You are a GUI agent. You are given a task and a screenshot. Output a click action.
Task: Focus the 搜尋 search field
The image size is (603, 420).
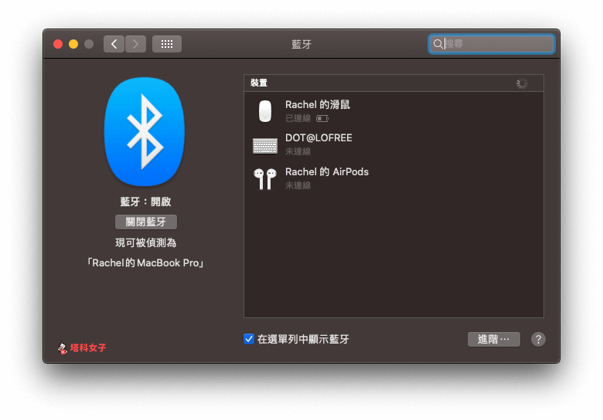point(491,44)
